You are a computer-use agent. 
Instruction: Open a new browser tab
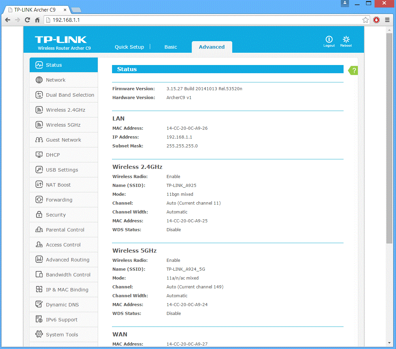pos(76,10)
